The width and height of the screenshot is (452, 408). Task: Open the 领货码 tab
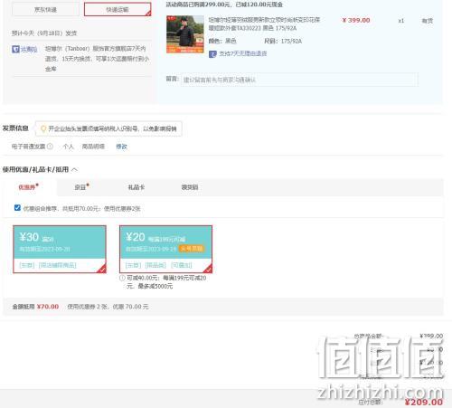click(x=190, y=187)
